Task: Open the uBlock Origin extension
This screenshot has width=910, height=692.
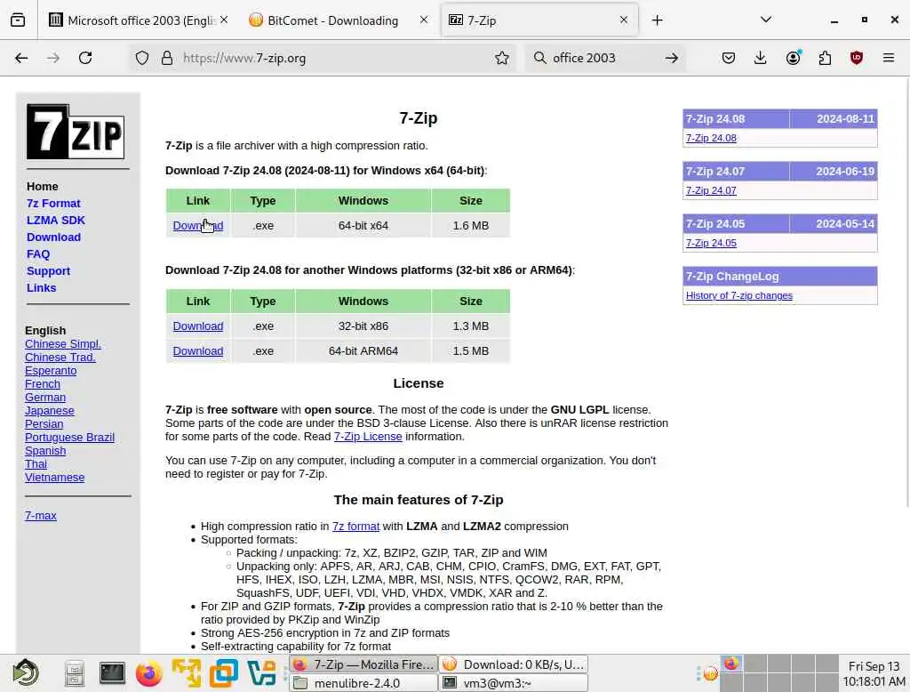Action: (856, 58)
